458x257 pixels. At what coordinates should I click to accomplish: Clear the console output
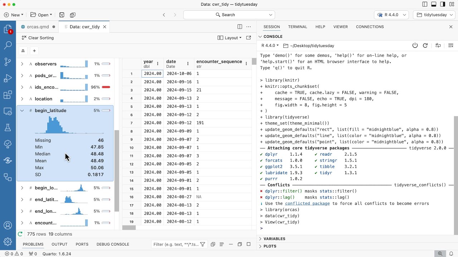pos(451,45)
